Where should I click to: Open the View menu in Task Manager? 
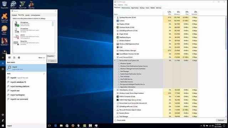[x=126, y=5]
